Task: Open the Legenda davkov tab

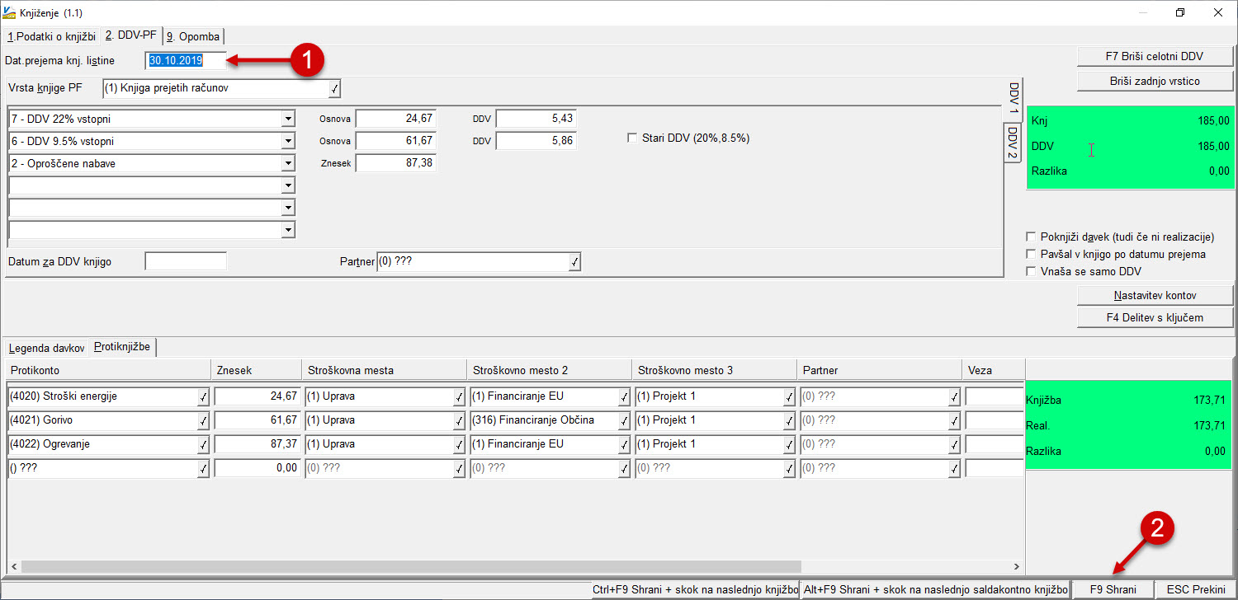Action: pyautogui.click(x=46, y=348)
